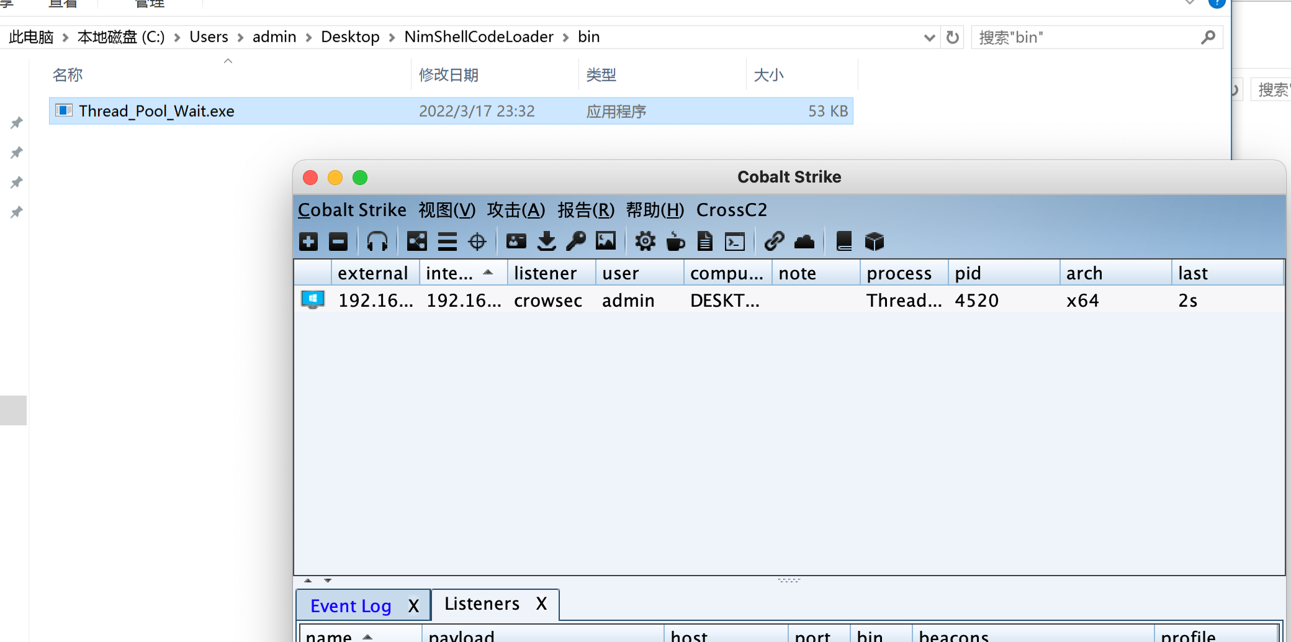The height and width of the screenshot is (642, 1291).
Task: Go to Desktop folder in the breadcrumb
Action: tap(350, 37)
